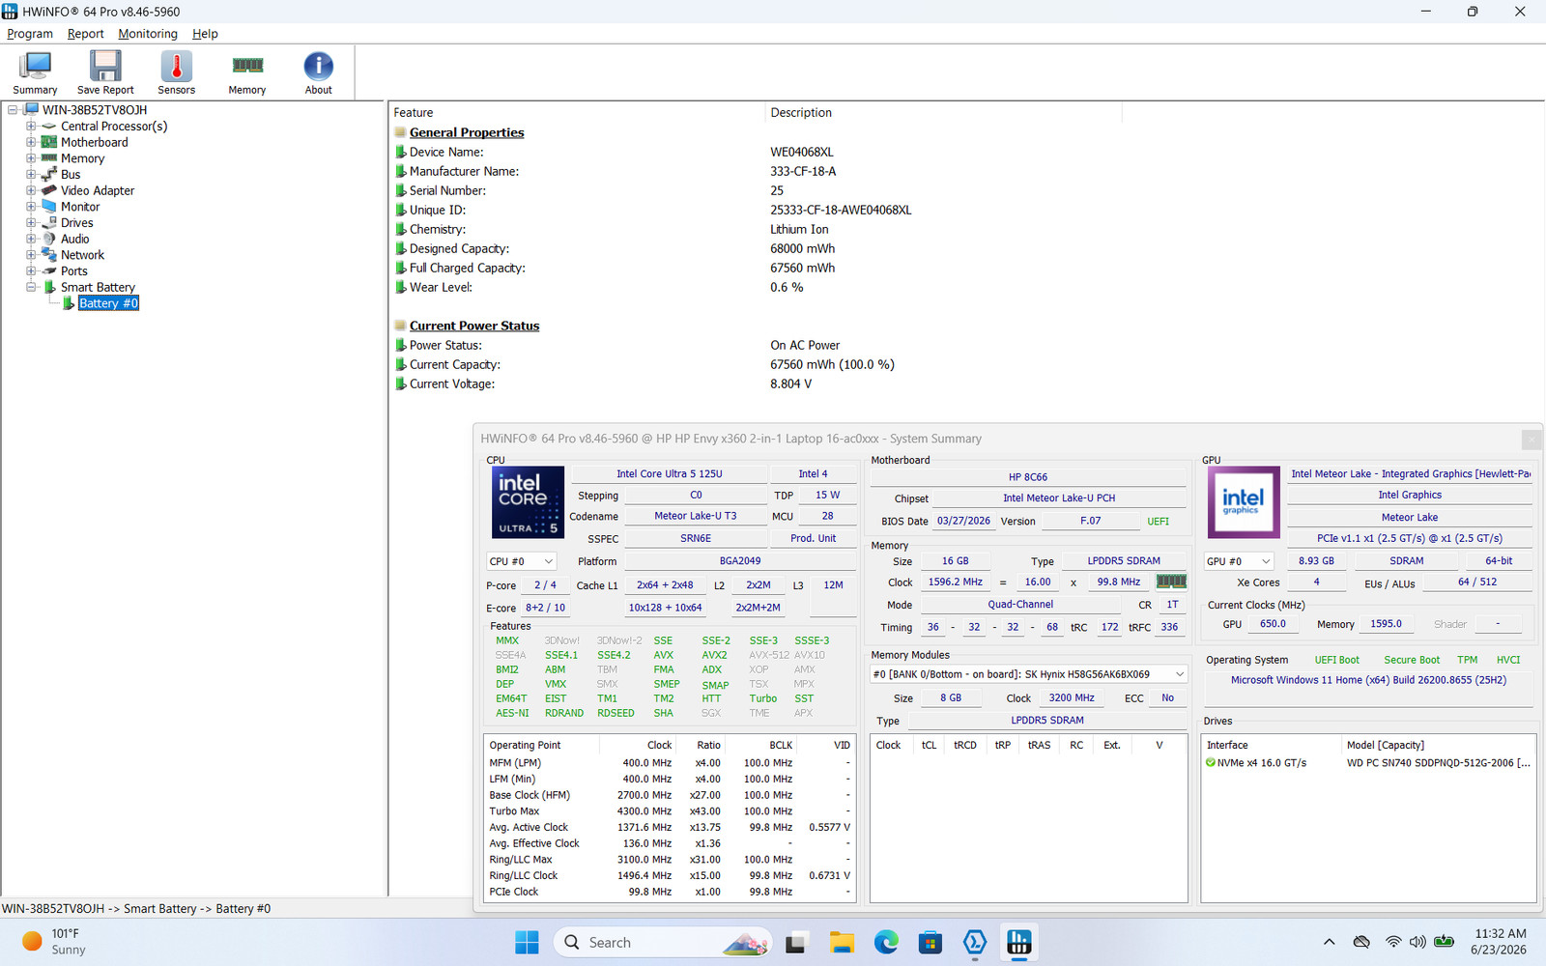
Task: Click the taskbar Search box
Action: pyautogui.click(x=663, y=942)
